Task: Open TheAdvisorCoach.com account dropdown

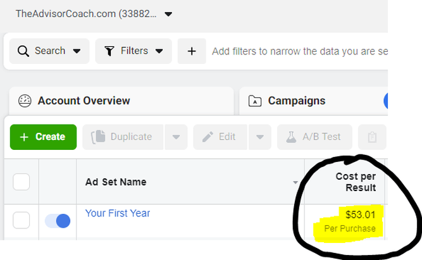Action: tap(168, 14)
